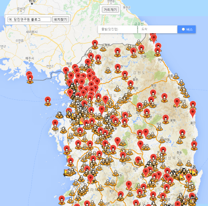Open the reader marker on the sea border below 해주시

[x=30, y=79]
